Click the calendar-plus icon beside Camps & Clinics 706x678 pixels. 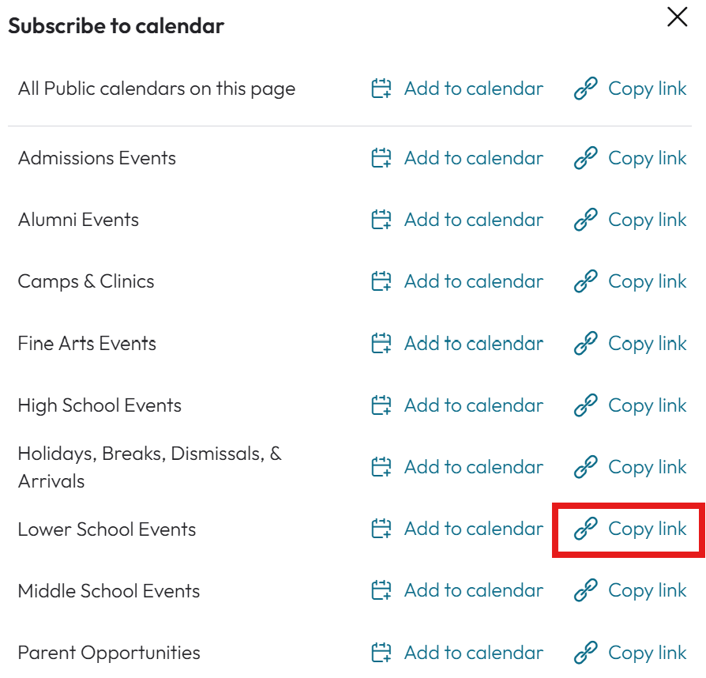[381, 281]
